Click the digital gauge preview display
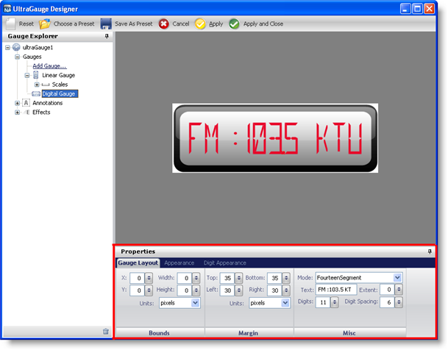 pos(275,138)
